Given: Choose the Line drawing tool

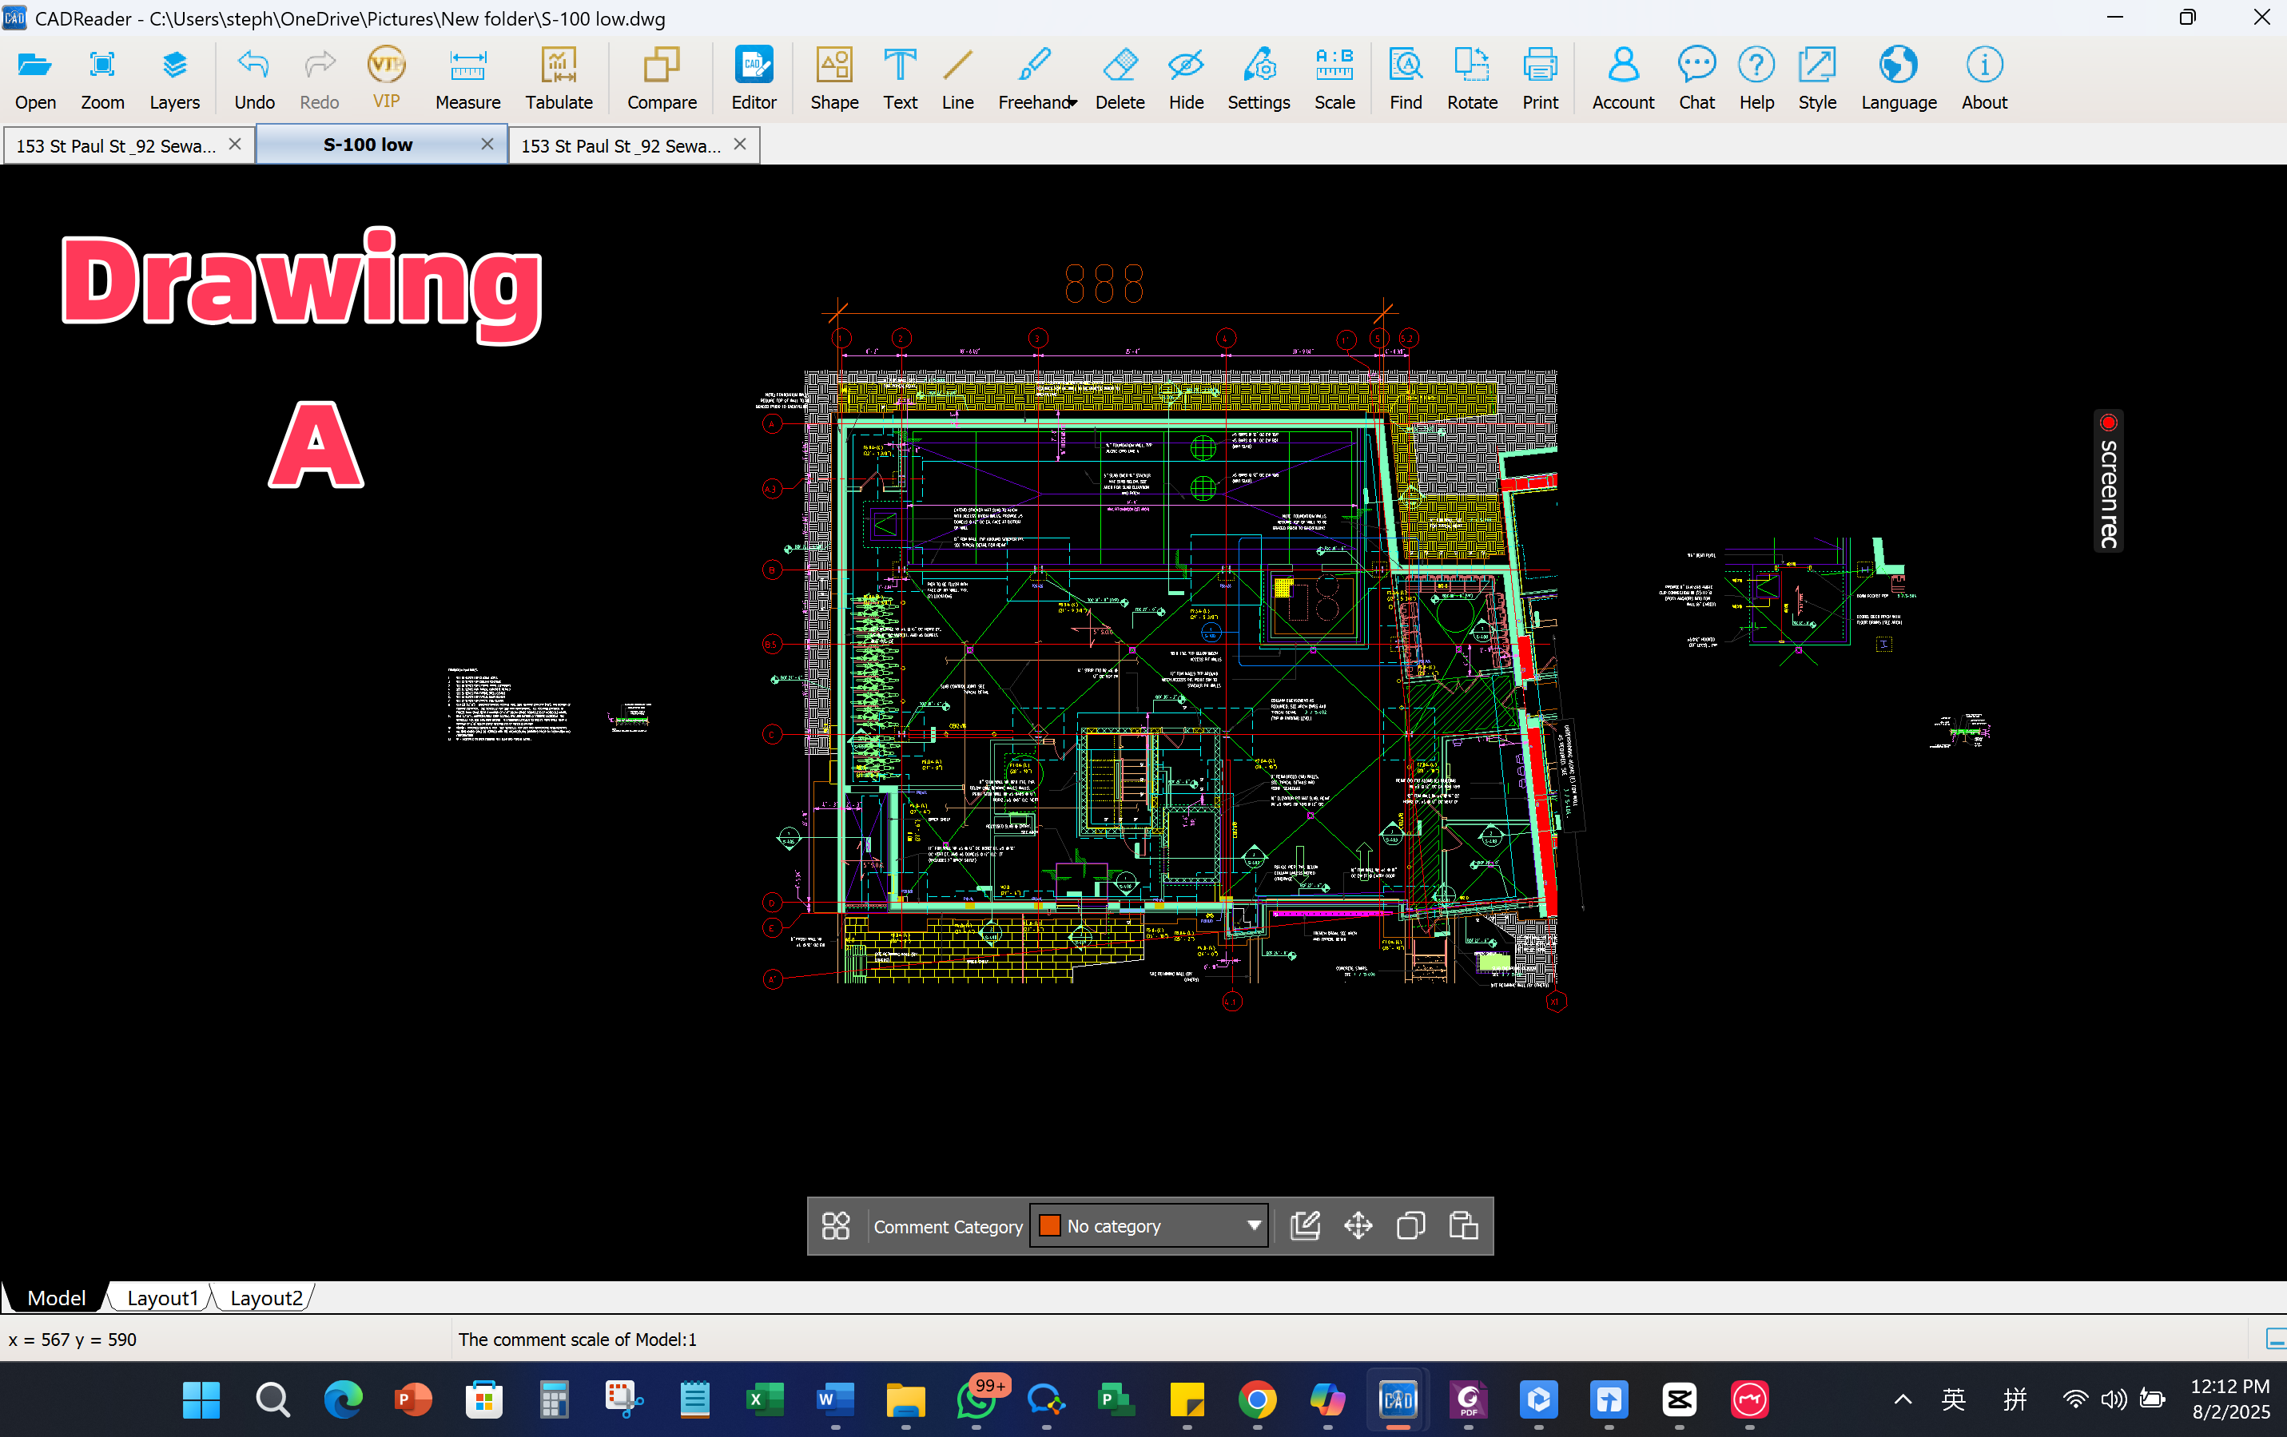Looking at the screenshot, I should click(x=957, y=79).
